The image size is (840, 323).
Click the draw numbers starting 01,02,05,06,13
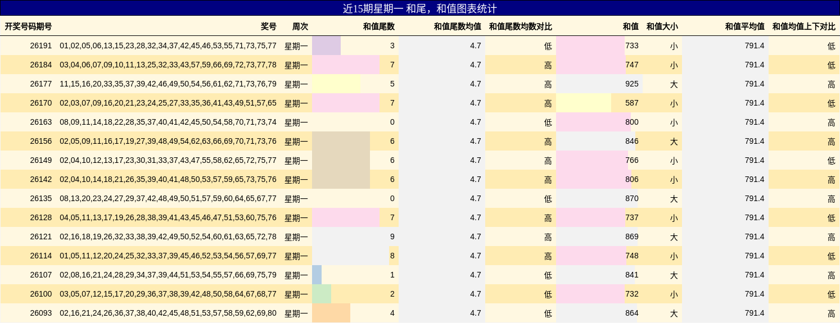pos(168,46)
